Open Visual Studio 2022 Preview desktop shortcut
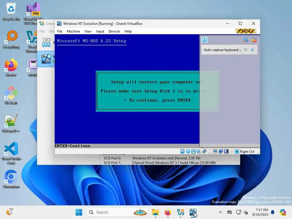This screenshot has width=292, height=219. [x=33, y=13]
